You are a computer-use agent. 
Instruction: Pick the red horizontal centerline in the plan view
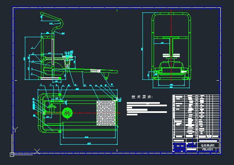pos(77,113)
